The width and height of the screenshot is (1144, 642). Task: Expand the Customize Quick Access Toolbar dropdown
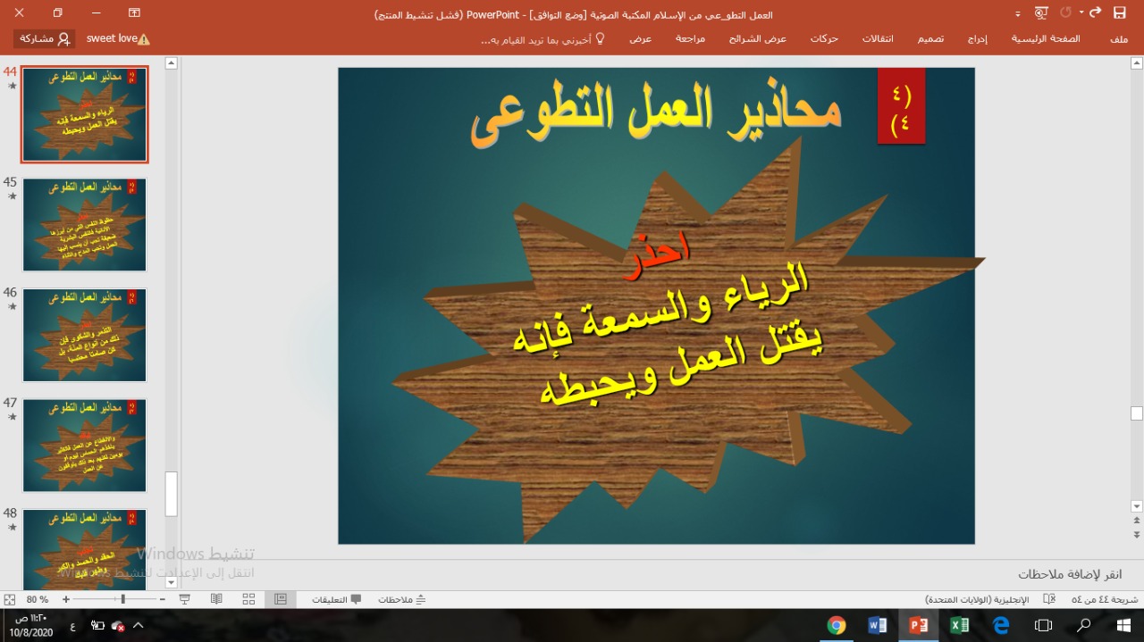click(x=1018, y=14)
